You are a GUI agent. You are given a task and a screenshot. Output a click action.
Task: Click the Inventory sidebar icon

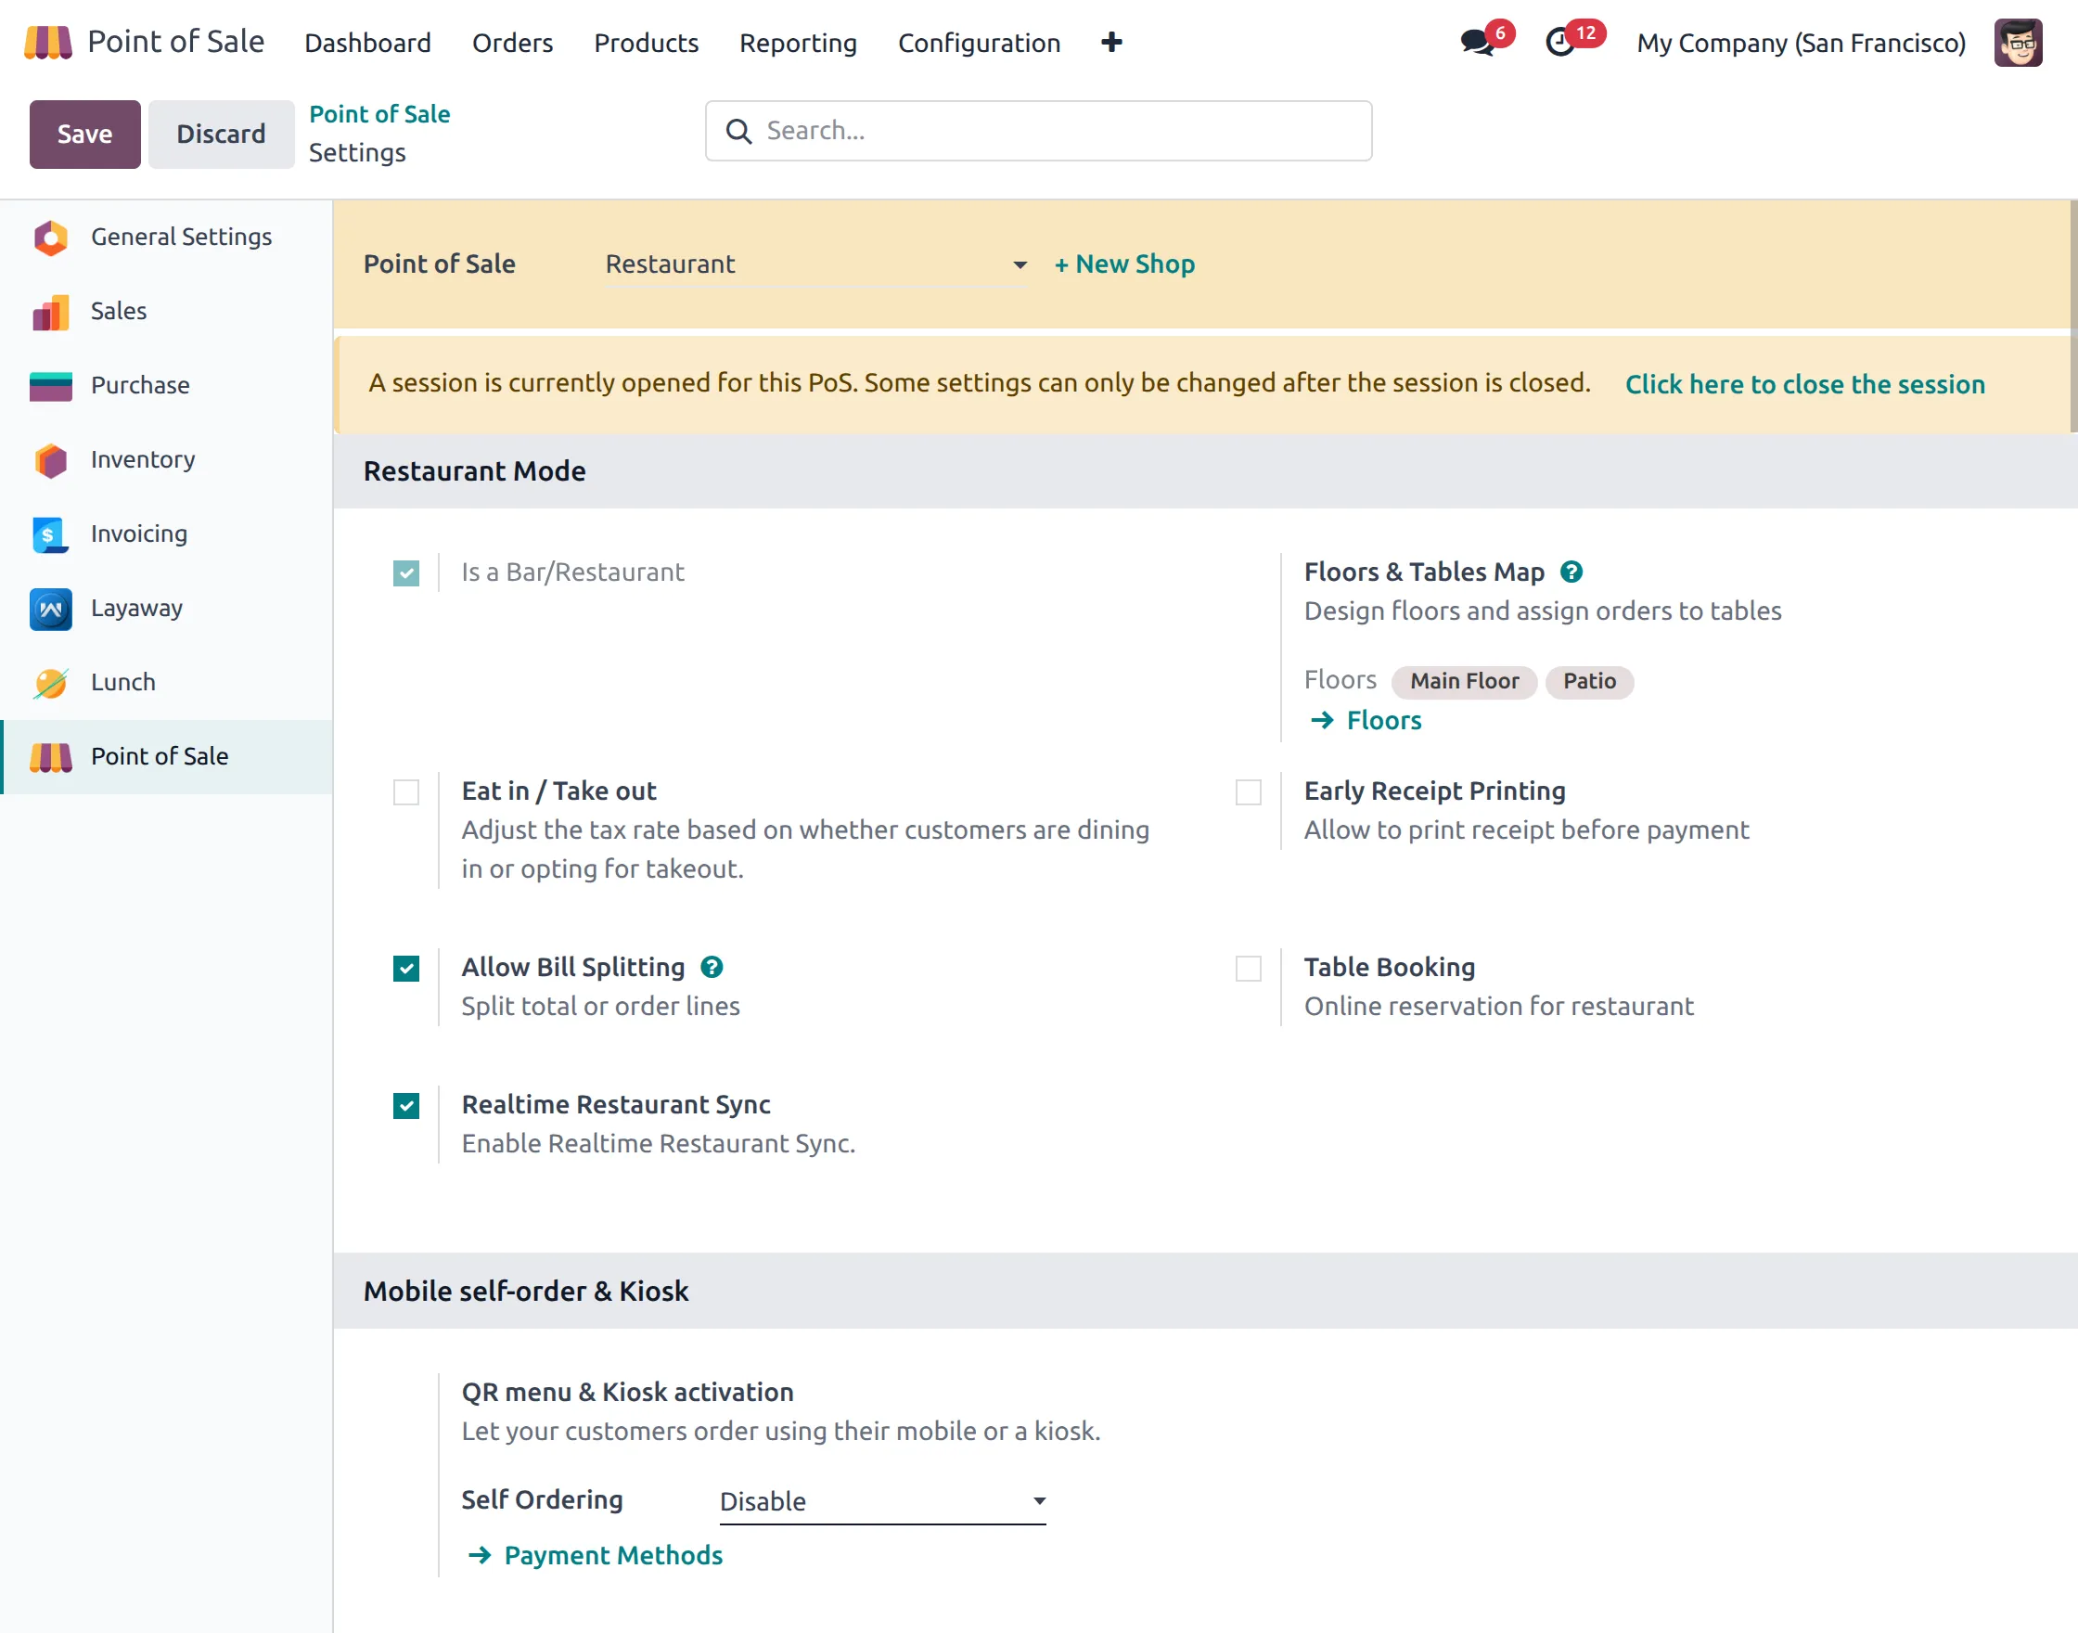pyautogui.click(x=51, y=460)
